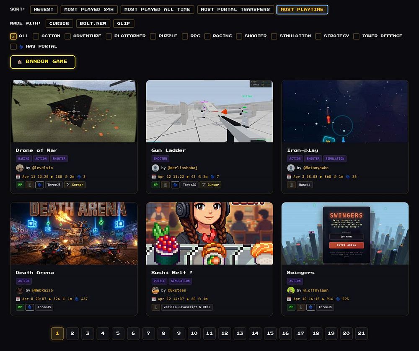Click mobile badge icon on Drone of War

(x=30, y=185)
